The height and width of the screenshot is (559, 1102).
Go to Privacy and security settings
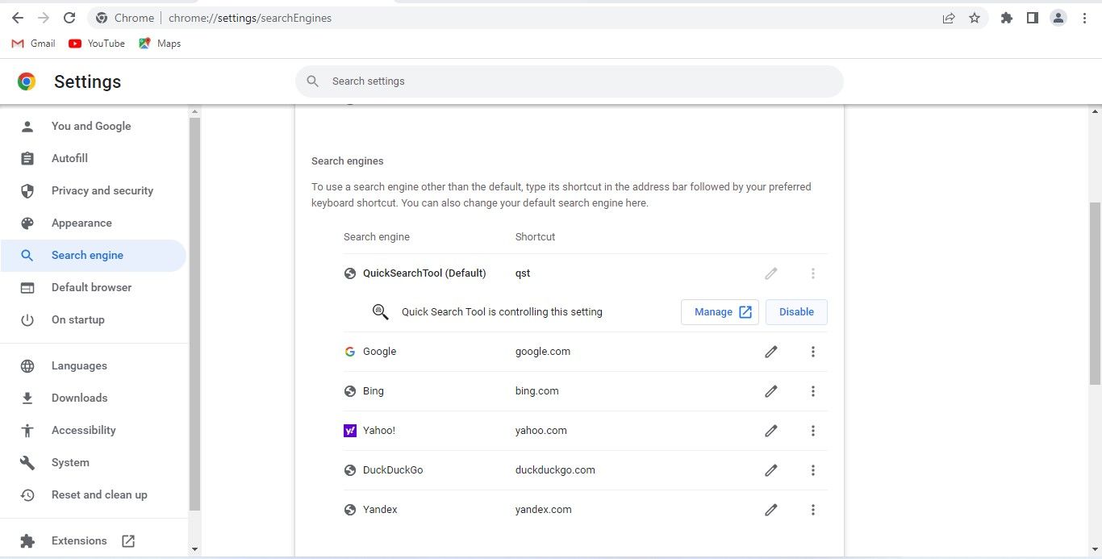(x=102, y=190)
